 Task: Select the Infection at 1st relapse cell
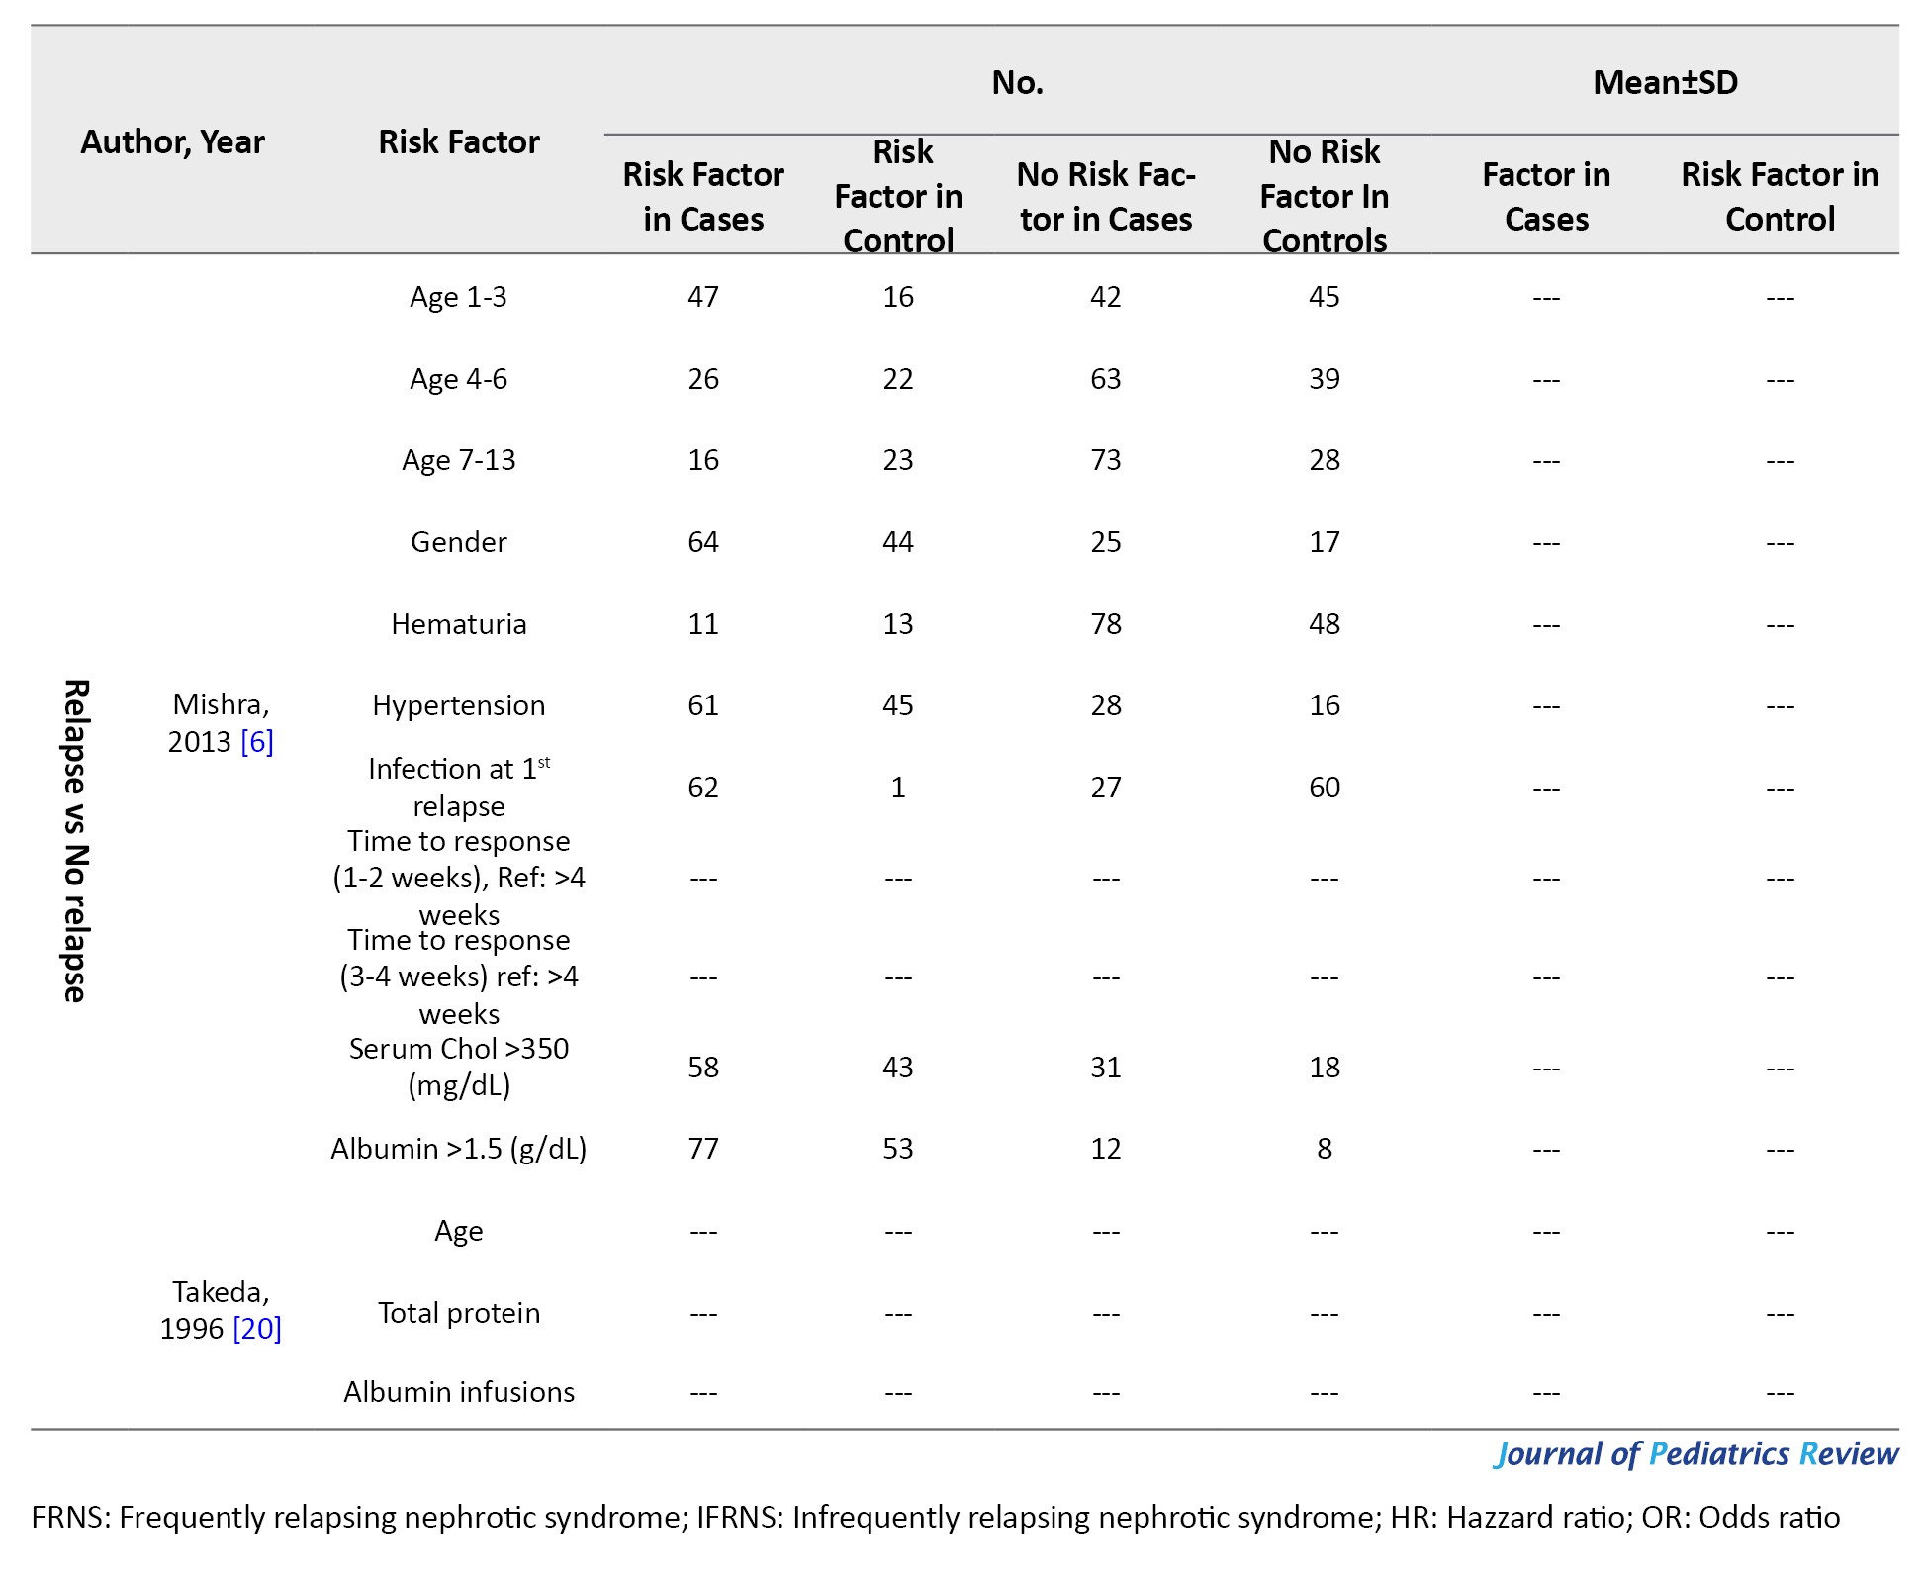coord(459,787)
